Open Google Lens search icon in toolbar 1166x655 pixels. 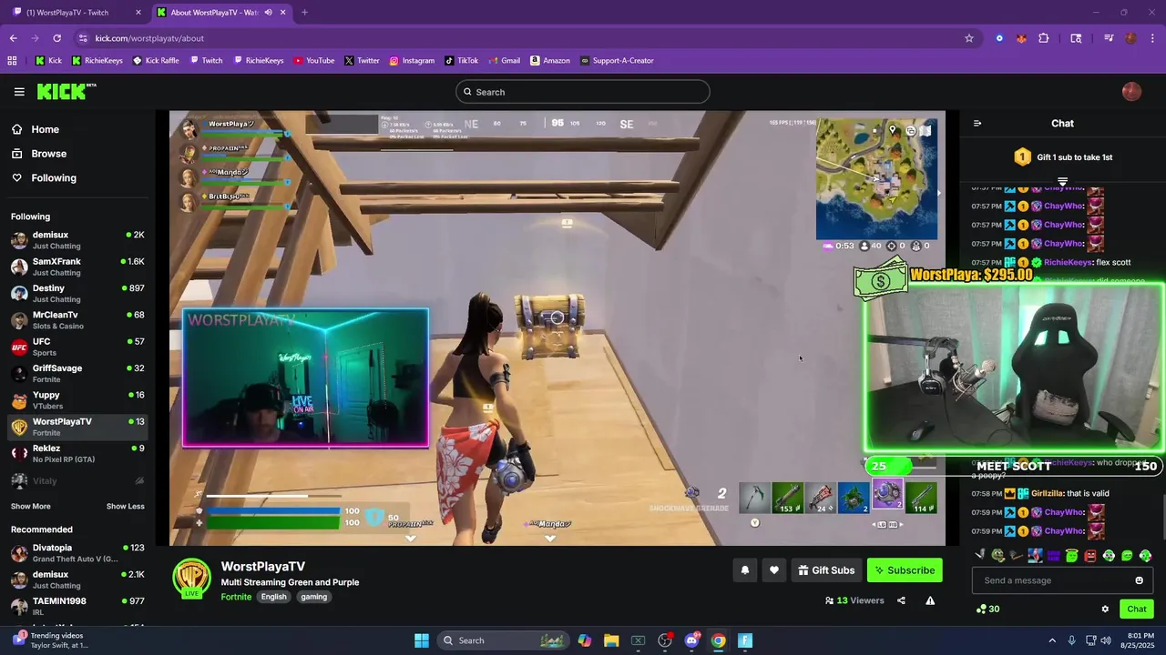pyautogui.click(x=1076, y=38)
